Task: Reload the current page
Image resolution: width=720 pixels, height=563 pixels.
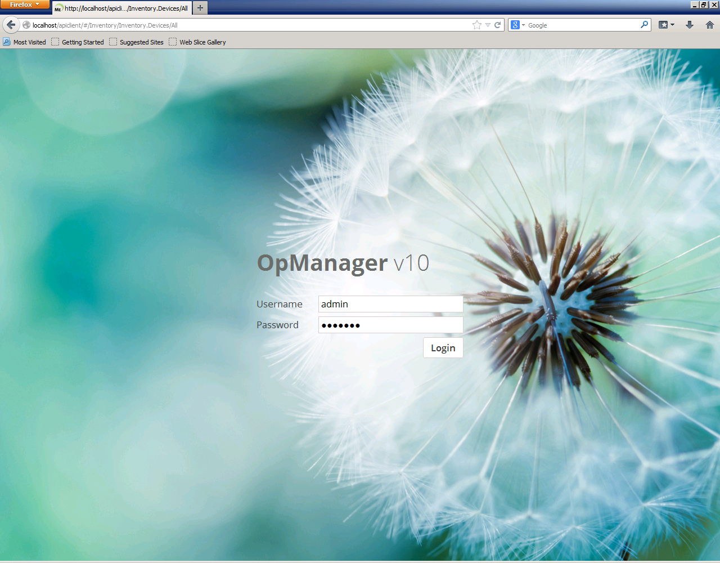Action: pyautogui.click(x=497, y=25)
